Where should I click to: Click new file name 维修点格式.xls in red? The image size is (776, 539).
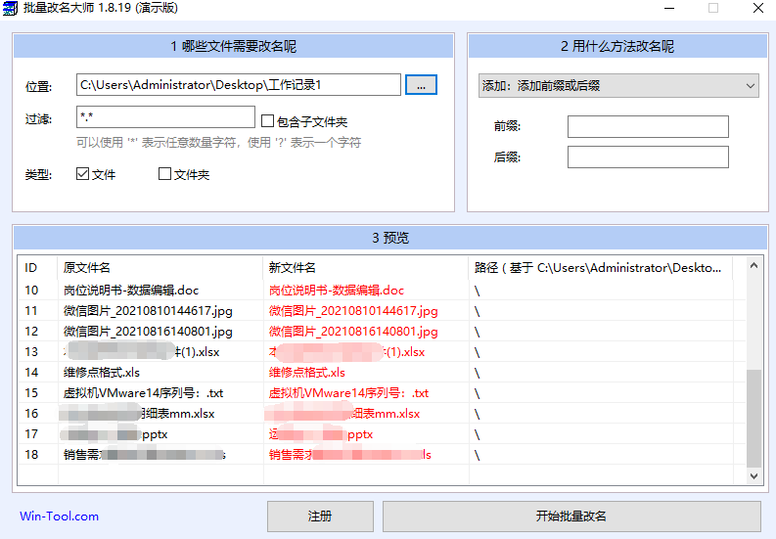307,372
